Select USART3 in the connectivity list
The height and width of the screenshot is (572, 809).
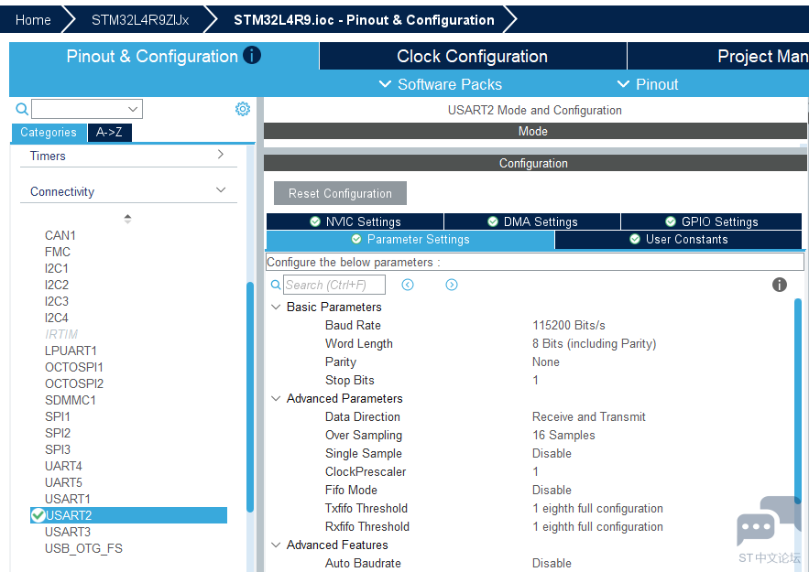tap(68, 532)
